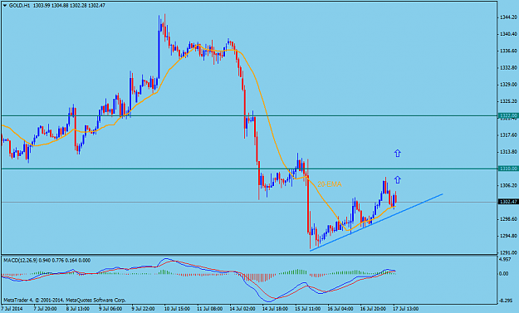Click the 9 Jul 06:00 time label

coord(110,309)
